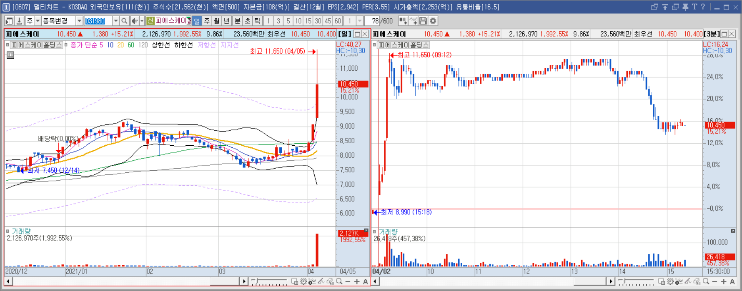
Task: Select the 30 interval button
Action: click(318, 21)
